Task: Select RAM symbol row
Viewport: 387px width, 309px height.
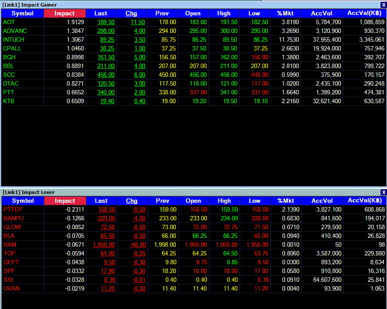Action: (x=10, y=244)
